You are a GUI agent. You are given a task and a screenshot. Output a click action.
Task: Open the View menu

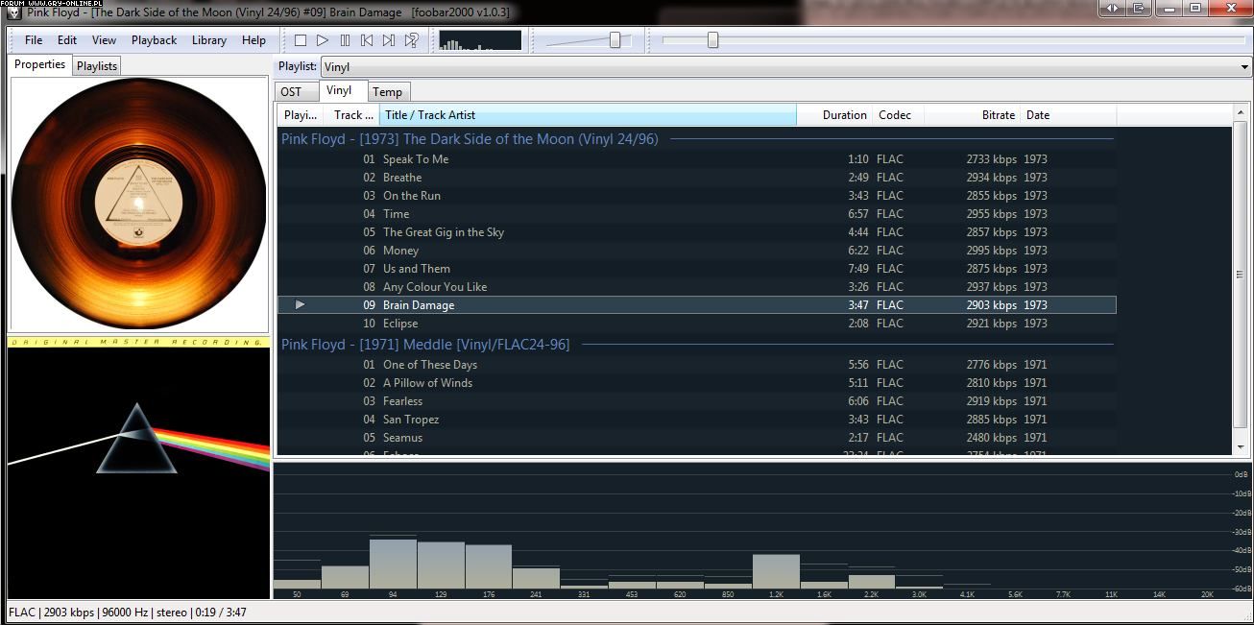pos(104,40)
